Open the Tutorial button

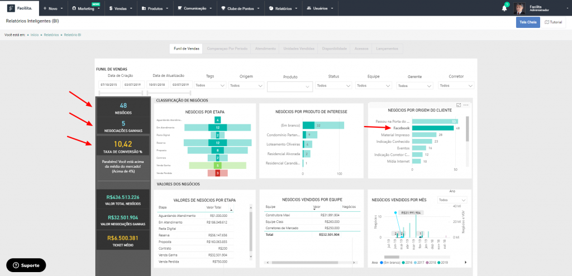click(553, 22)
